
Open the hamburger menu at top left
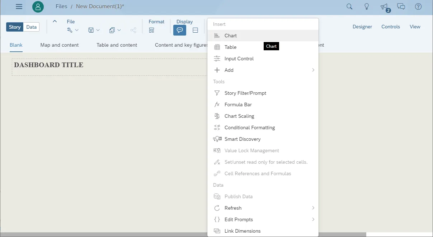pyautogui.click(x=19, y=6)
